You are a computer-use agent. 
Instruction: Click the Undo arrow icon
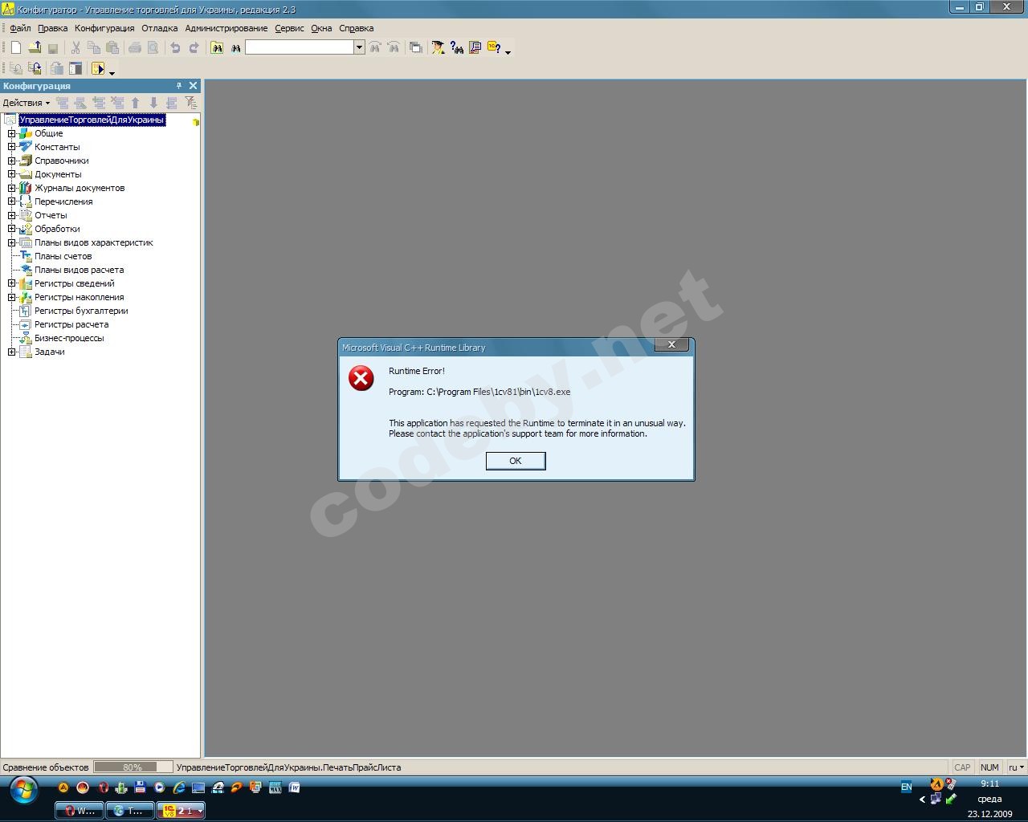(175, 48)
